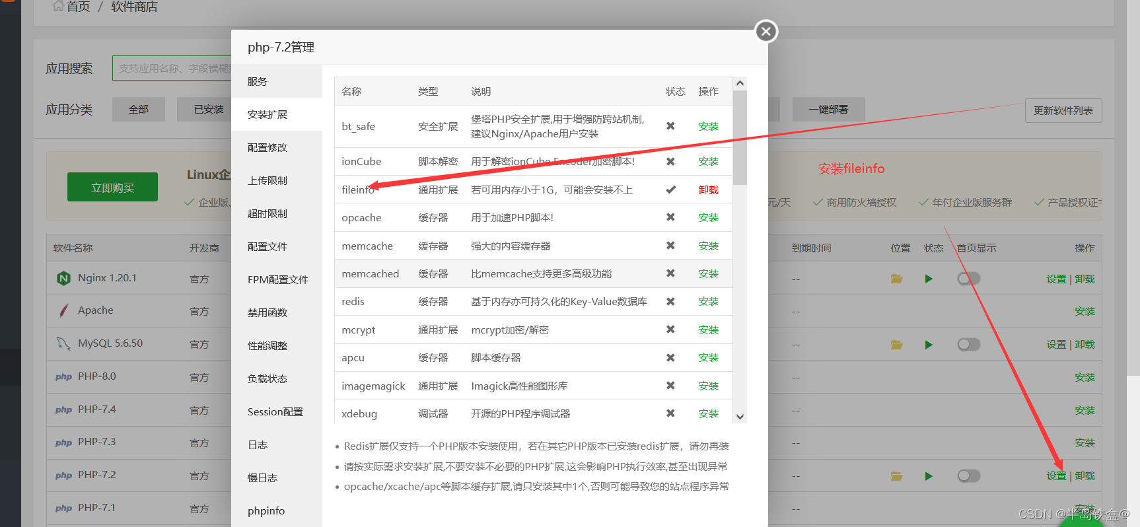1140x527 pixels.
Task: Open the 服务 tab in the dialog
Action: tap(277, 81)
